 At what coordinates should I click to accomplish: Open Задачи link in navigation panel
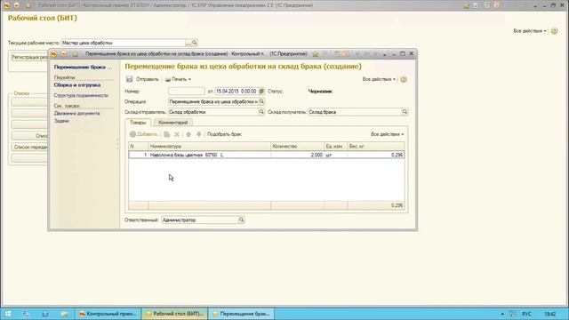pyautogui.click(x=61, y=121)
